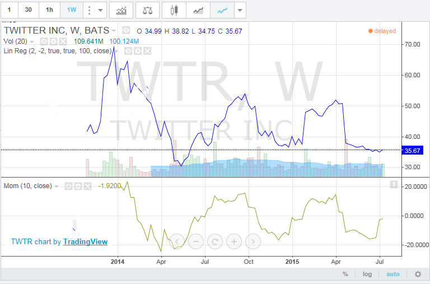This screenshot has width=430, height=284.
Task: Click the 70.00 price axis label
Action: point(413,44)
